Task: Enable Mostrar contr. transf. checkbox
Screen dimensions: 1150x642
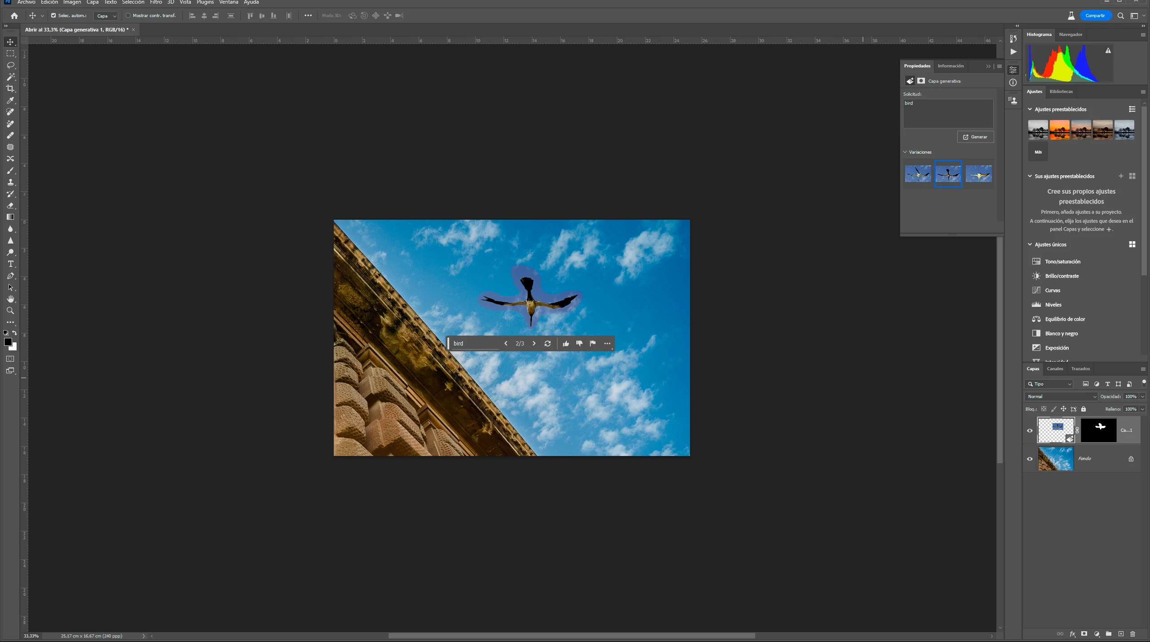Action: point(128,16)
